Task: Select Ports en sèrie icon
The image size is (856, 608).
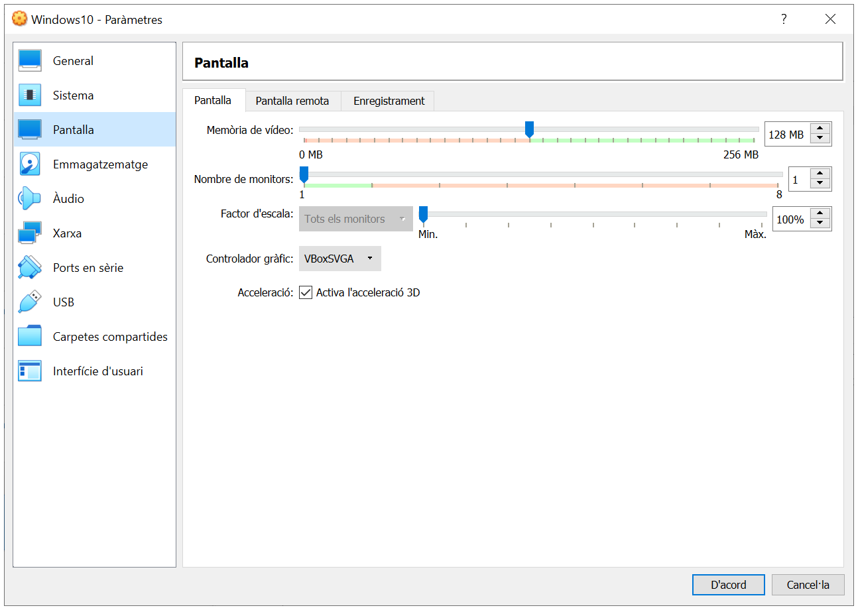Action: tap(30, 268)
